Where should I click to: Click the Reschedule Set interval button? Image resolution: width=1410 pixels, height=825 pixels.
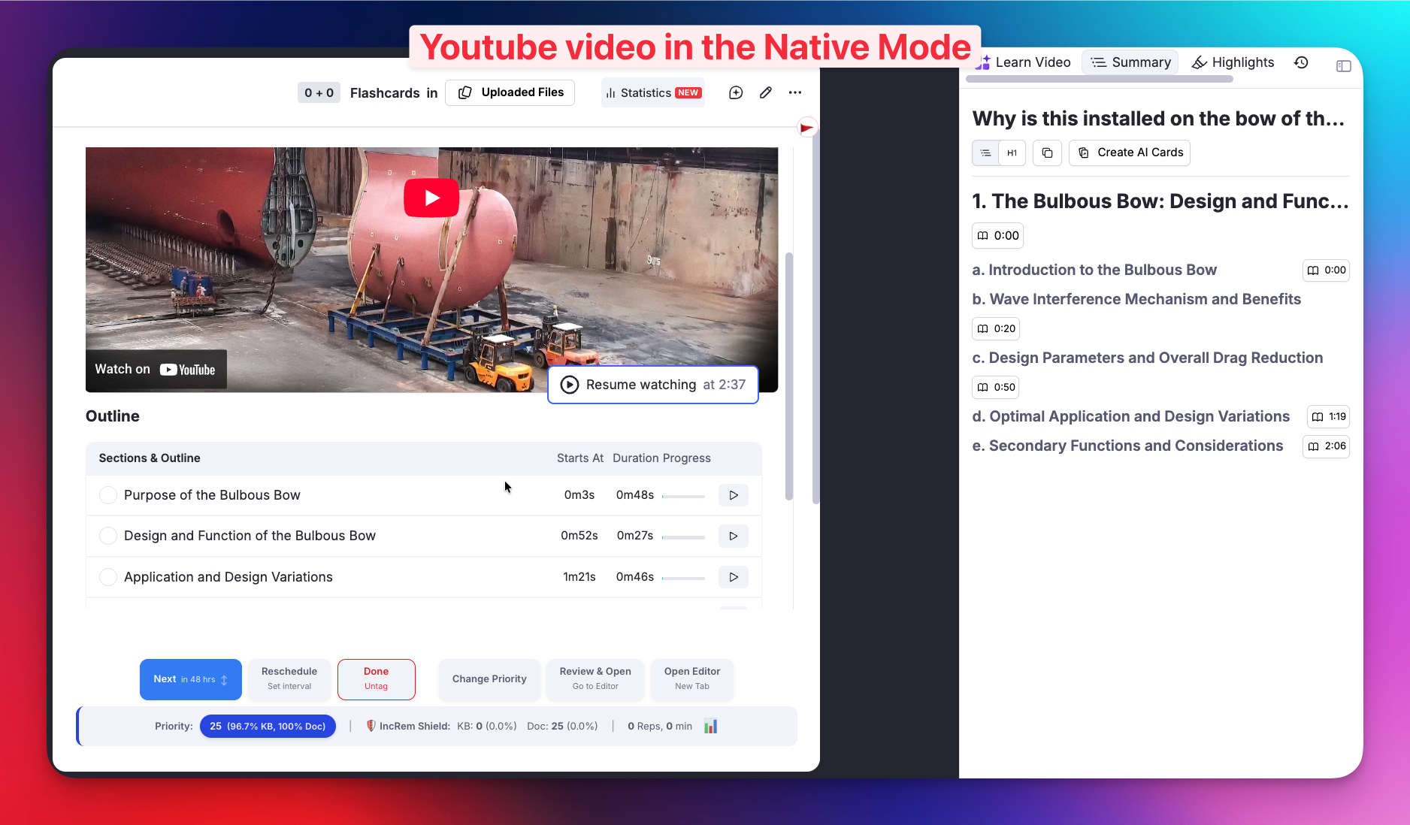[289, 679]
